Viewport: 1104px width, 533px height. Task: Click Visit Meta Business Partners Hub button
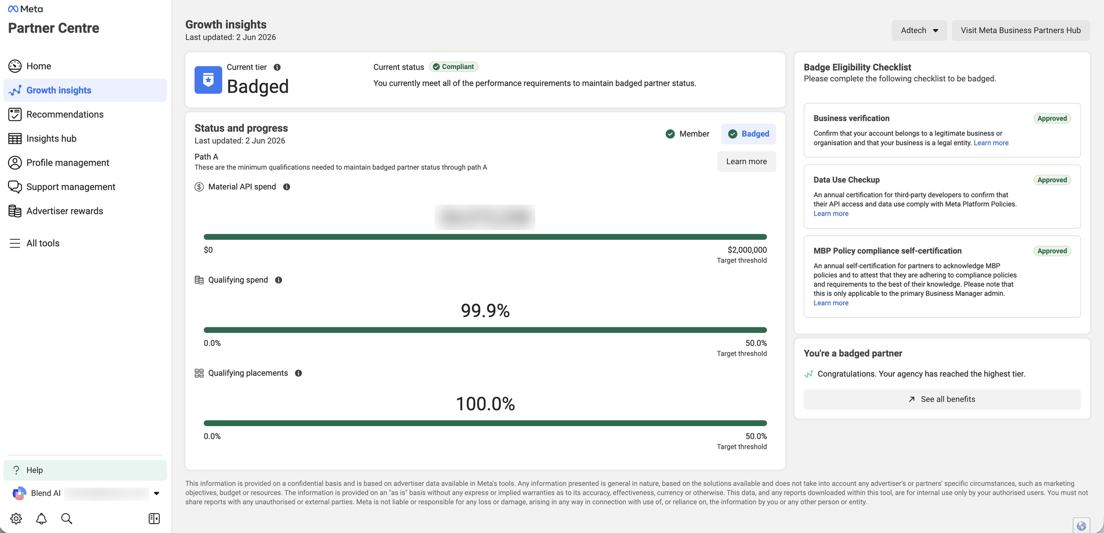tap(1021, 31)
